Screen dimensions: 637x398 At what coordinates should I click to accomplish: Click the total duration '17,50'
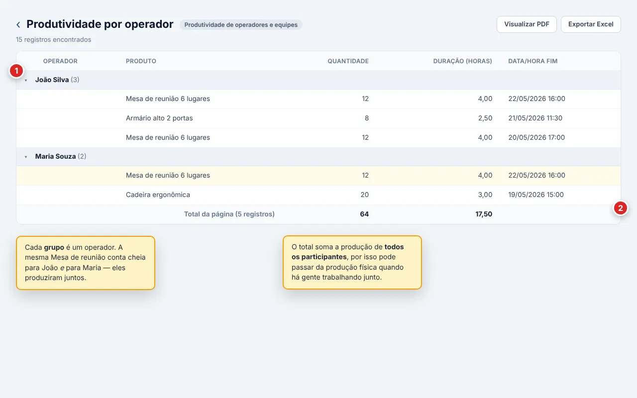click(484, 214)
